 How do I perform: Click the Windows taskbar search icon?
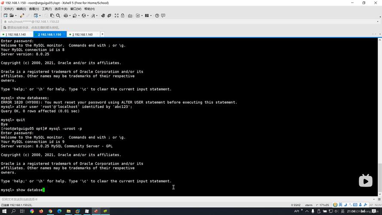(x=13, y=211)
